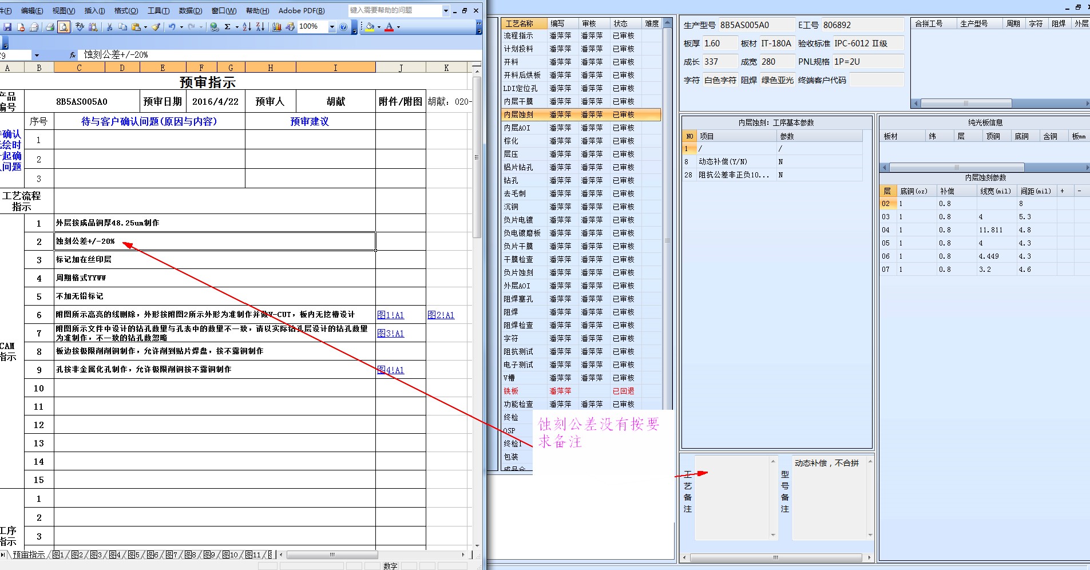Click the Save icon in Excel toolbar
The height and width of the screenshot is (570, 1090).
pyautogui.click(x=7, y=27)
